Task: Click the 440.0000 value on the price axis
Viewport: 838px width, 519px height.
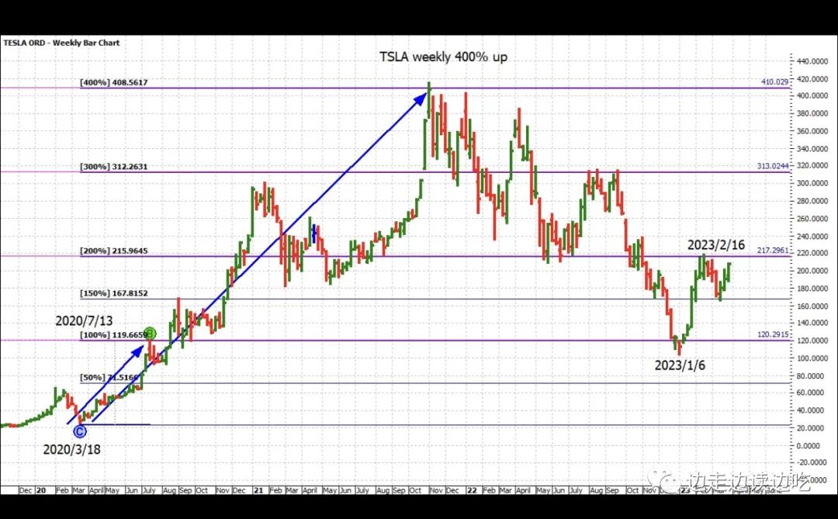Action: [812, 61]
